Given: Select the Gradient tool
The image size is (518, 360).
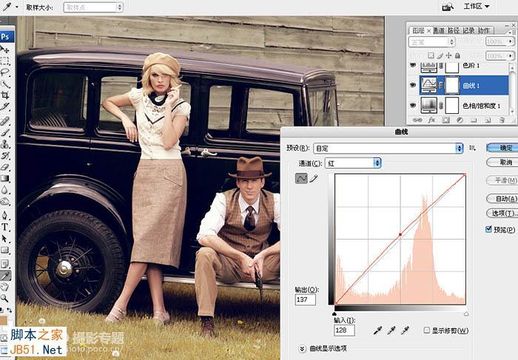Looking at the screenshot, I should point(5,178).
